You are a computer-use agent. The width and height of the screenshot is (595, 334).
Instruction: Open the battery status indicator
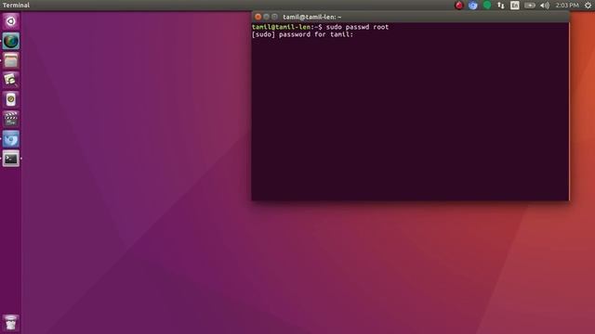coord(530,6)
